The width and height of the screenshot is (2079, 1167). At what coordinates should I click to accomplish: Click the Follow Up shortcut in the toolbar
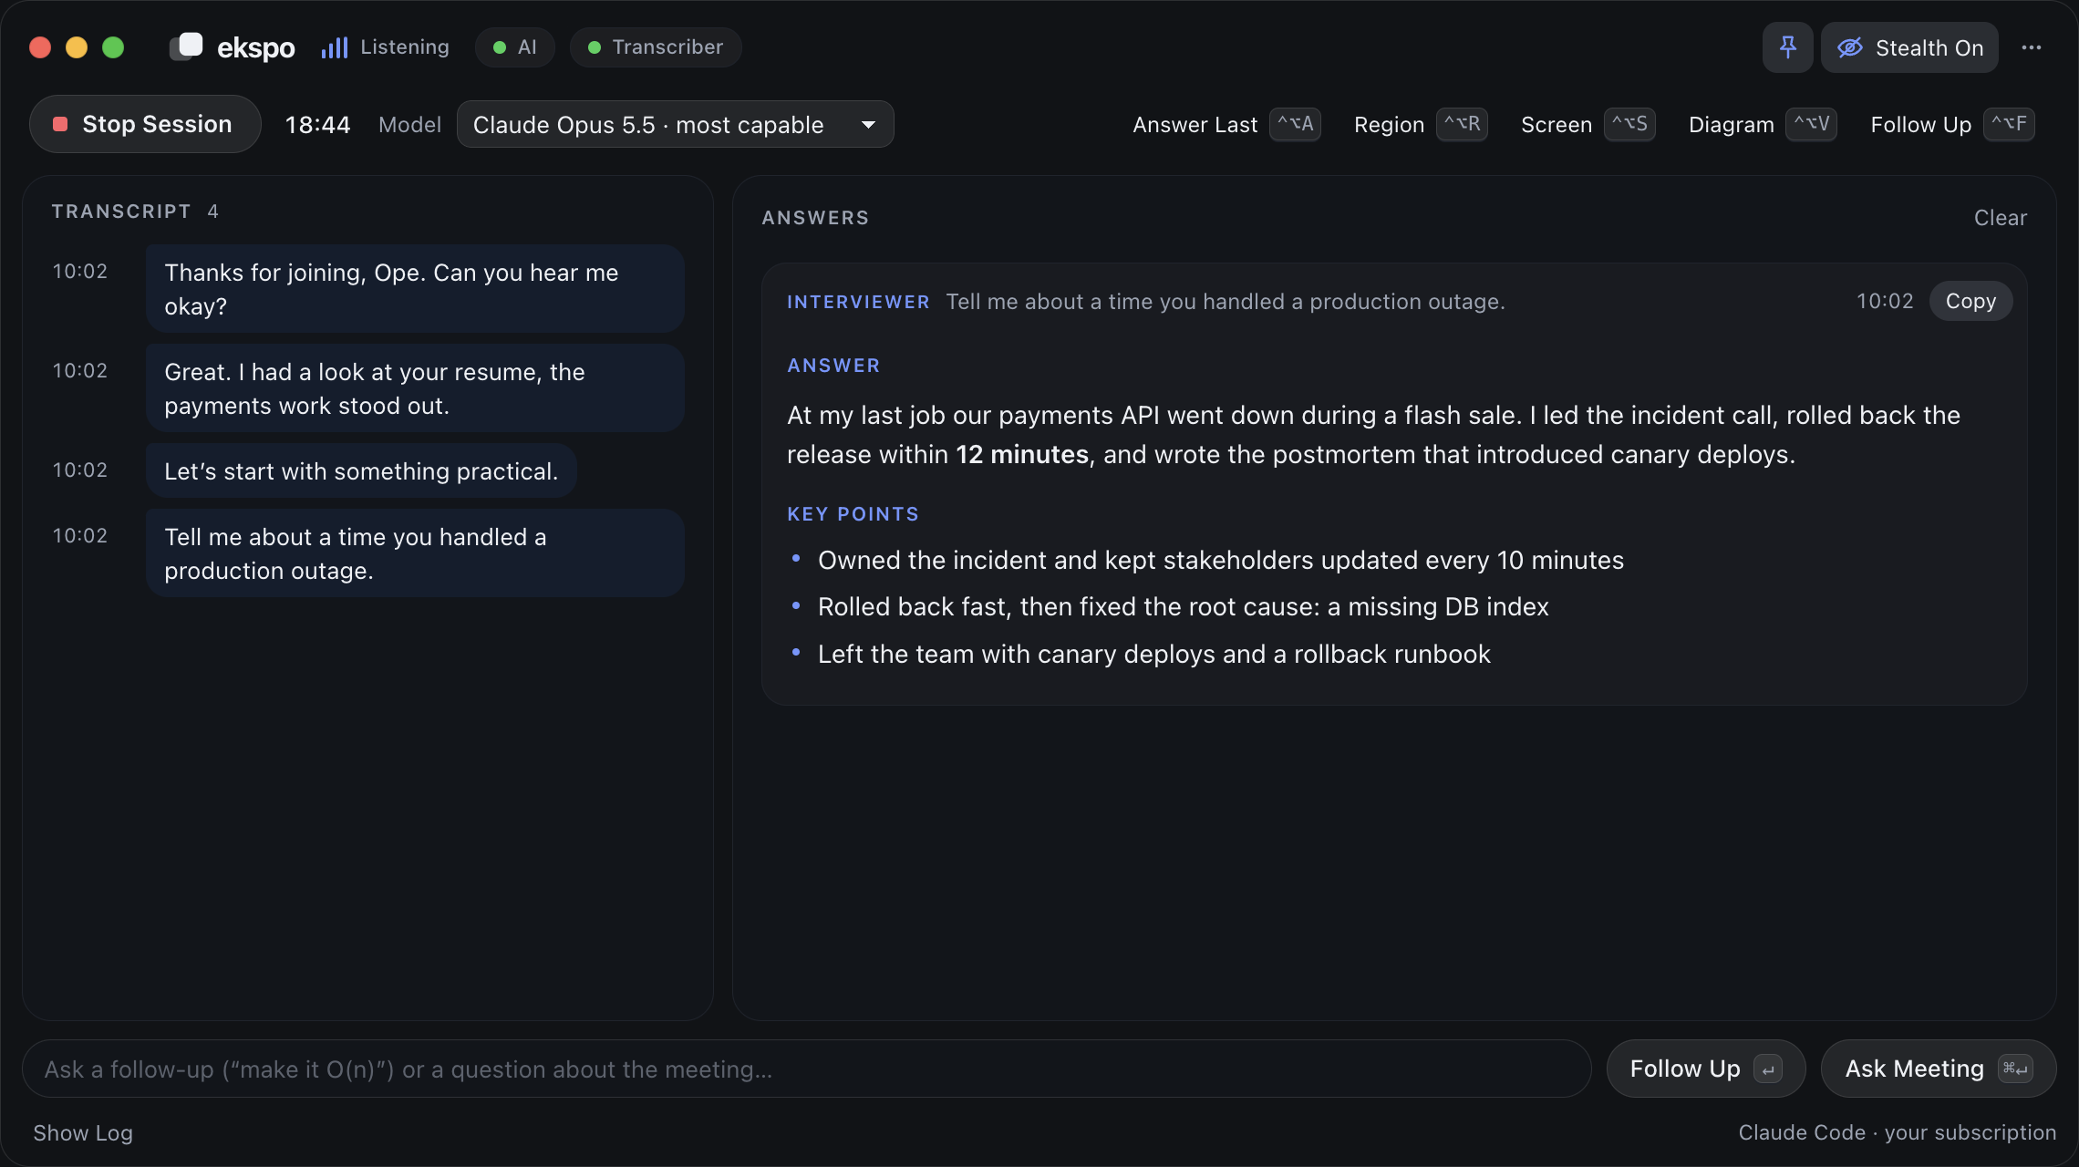pyautogui.click(x=1952, y=124)
